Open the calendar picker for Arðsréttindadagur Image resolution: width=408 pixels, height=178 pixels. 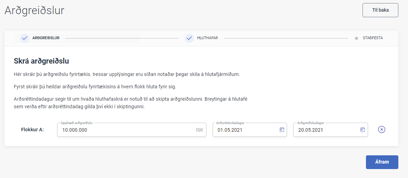coord(282,130)
